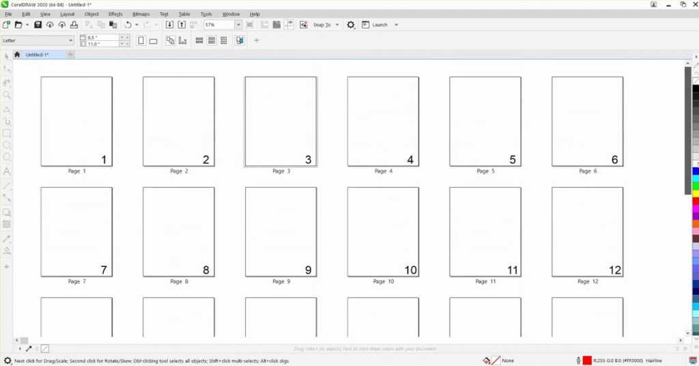The image size is (699, 366).
Task: Open the File menu
Action: 8,14
